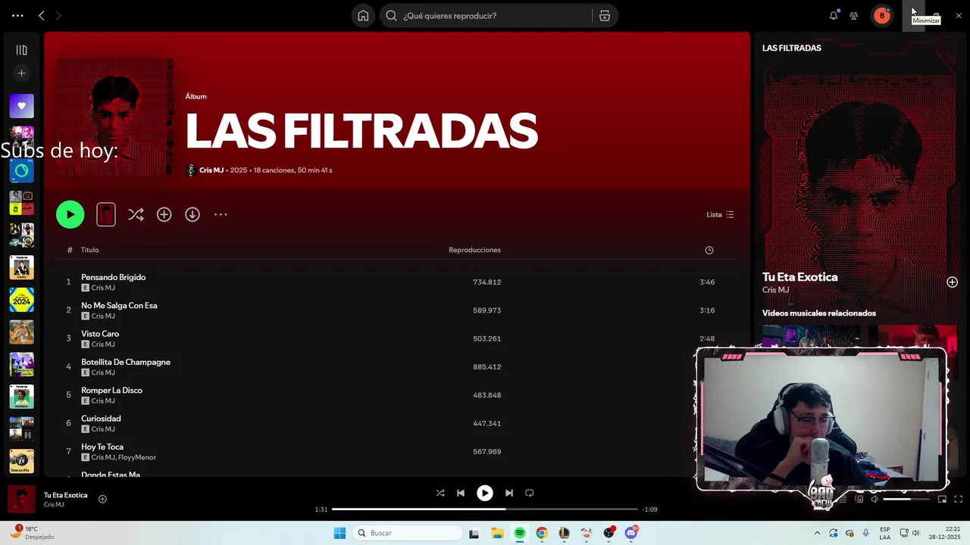Mute with the speaker volume icon
The width and height of the screenshot is (970, 545).
click(875, 500)
